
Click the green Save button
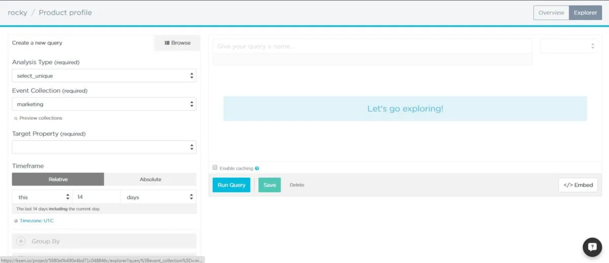[x=269, y=185]
